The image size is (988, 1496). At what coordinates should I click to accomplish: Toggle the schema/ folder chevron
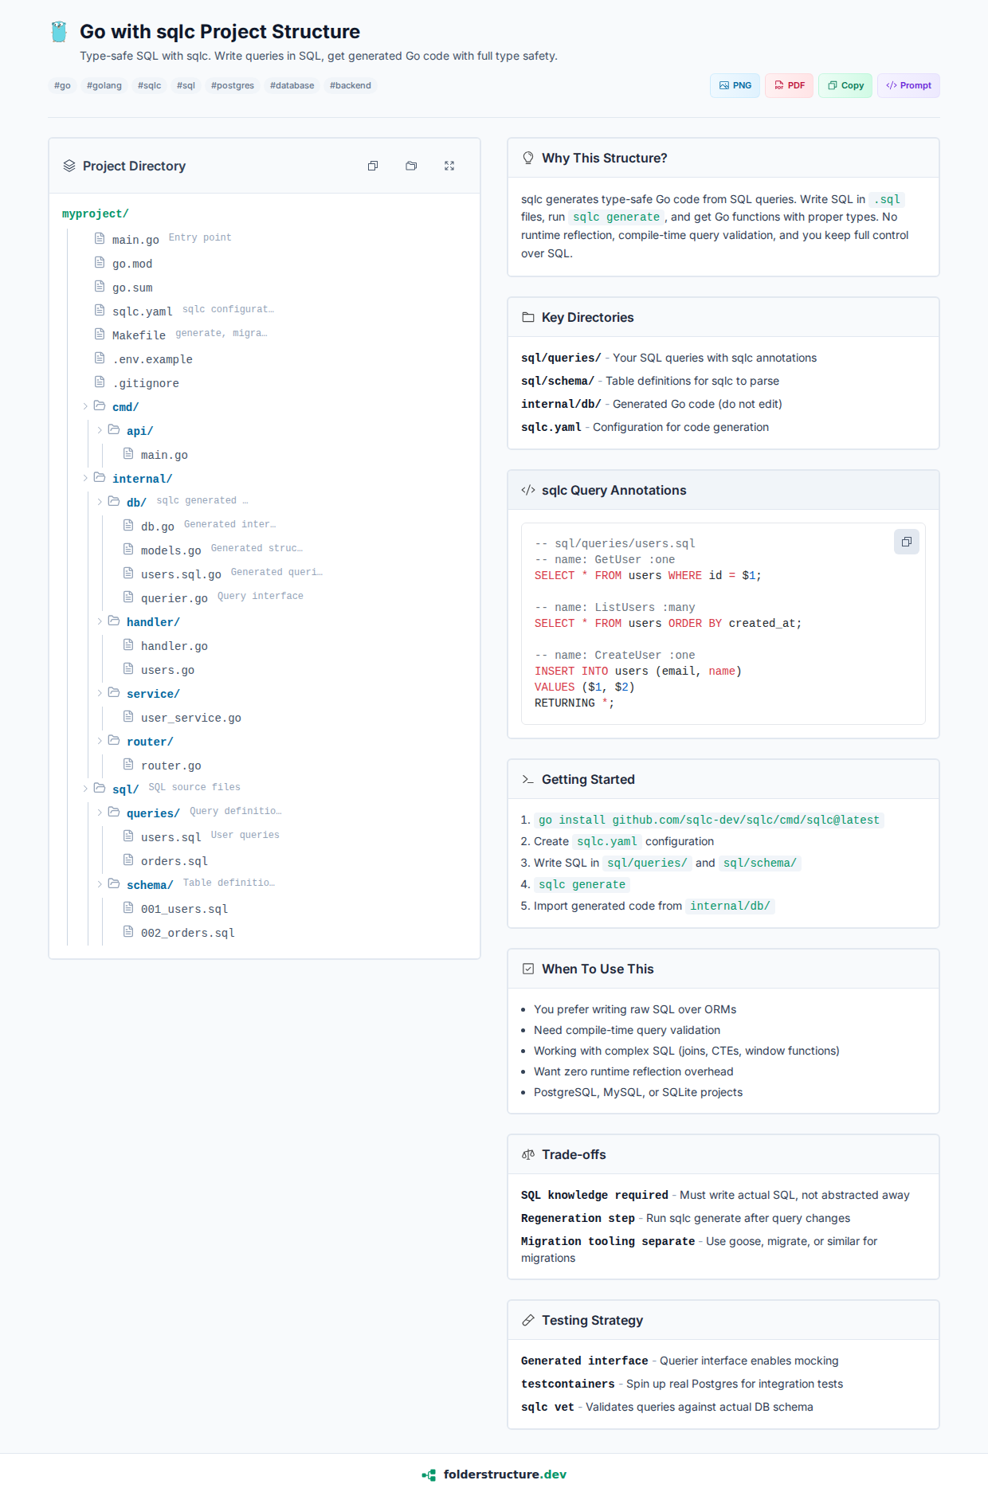click(x=100, y=884)
